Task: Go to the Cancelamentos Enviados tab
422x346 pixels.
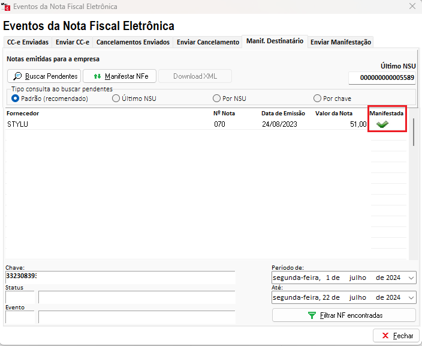Action: tap(133, 42)
